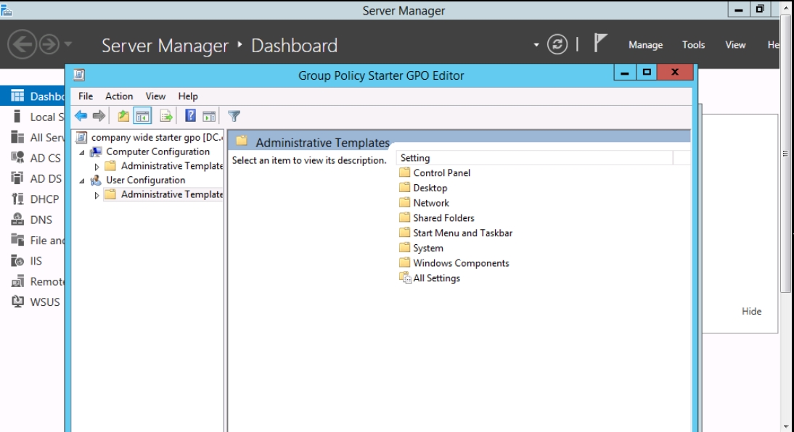Open the Server Manager notifications flag
This screenshot has height=432, width=794.
click(x=600, y=43)
